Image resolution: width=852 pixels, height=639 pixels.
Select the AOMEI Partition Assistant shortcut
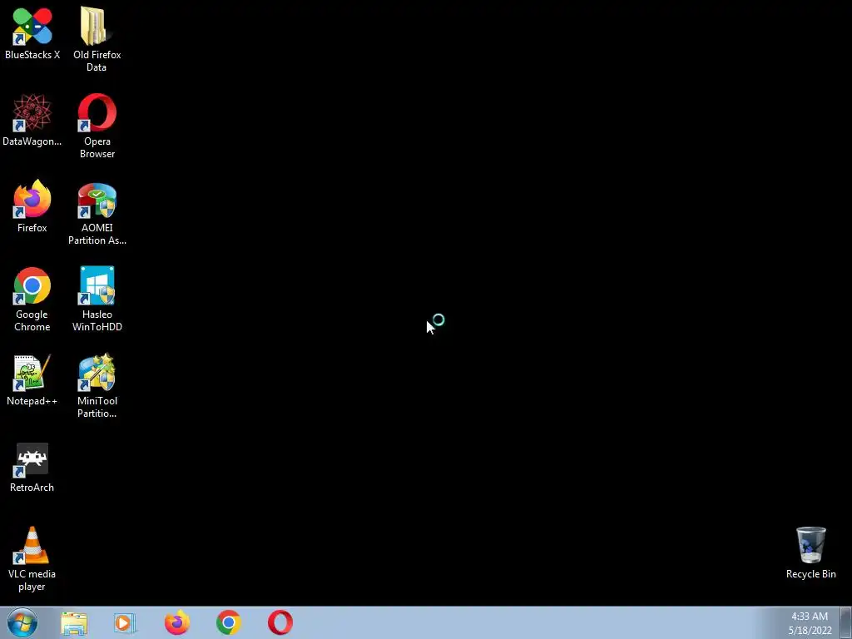(97, 213)
